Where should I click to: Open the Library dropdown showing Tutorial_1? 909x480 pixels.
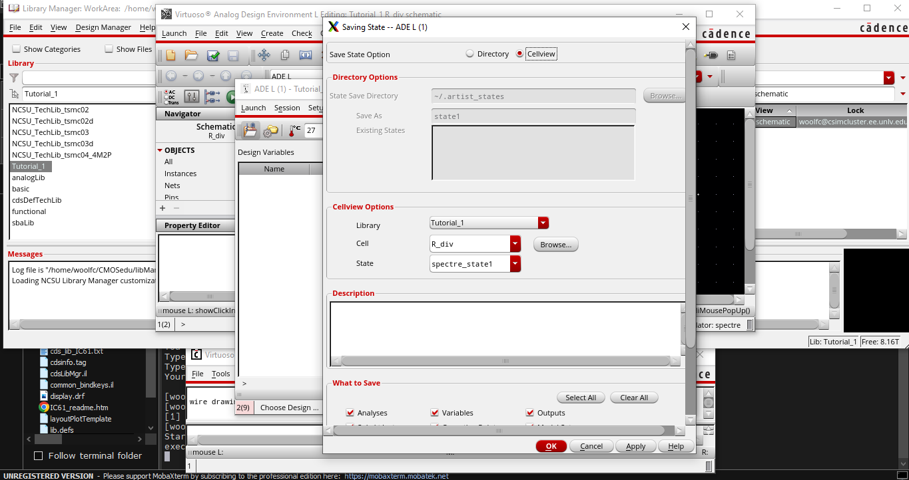(x=543, y=223)
